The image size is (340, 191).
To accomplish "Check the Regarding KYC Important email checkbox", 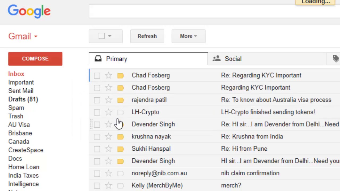I will coord(97,88).
